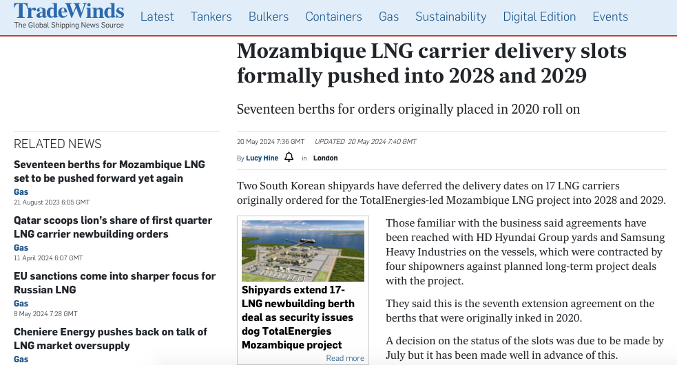Viewport: 677px width, 365px height.
Task: Click the Mozambique LNG project thumbnail image
Action: click(x=303, y=251)
